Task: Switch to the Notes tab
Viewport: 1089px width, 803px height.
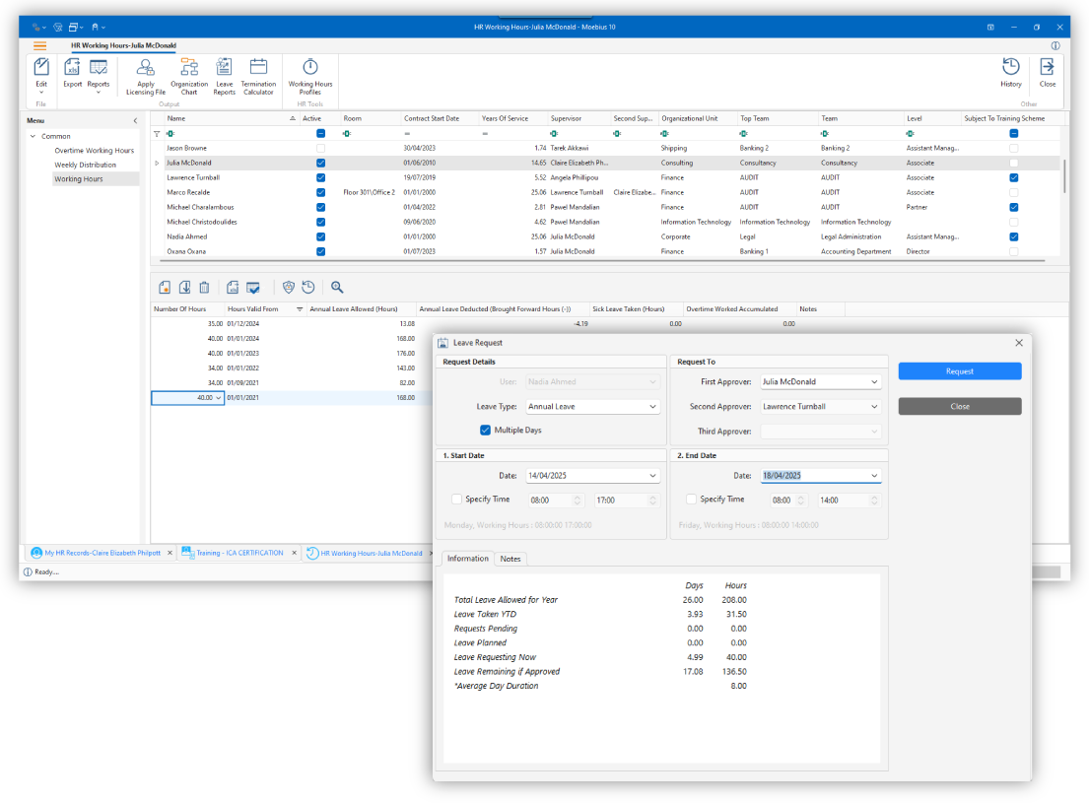Action: point(510,559)
